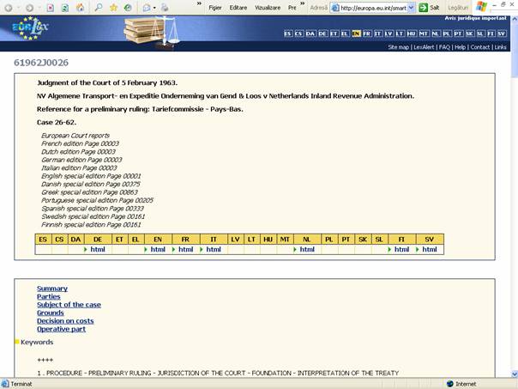Click the Mail envelope toolbar icon
Viewport: 518px width, 389px height.
click(x=147, y=8)
